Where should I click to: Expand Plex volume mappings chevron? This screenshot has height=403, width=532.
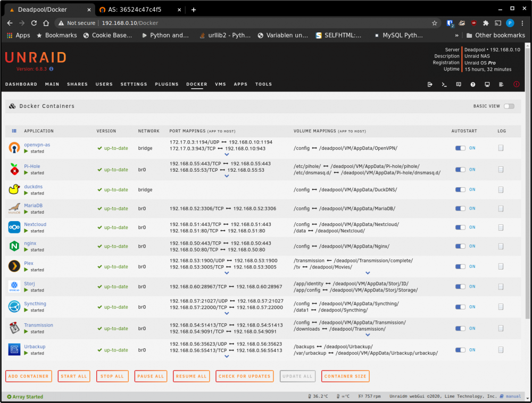tap(368, 273)
